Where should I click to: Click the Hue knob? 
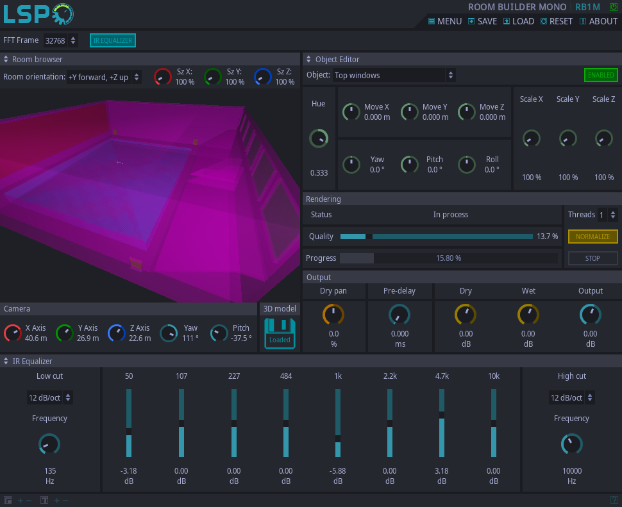(319, 138)
